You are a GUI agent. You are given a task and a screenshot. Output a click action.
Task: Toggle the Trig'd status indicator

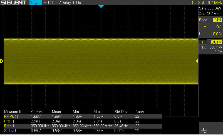point(35,3)
